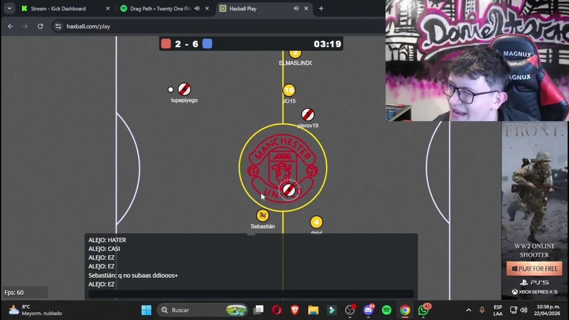
Task: Click the blue team color square on scoreboard
Action: coord(207,44)
